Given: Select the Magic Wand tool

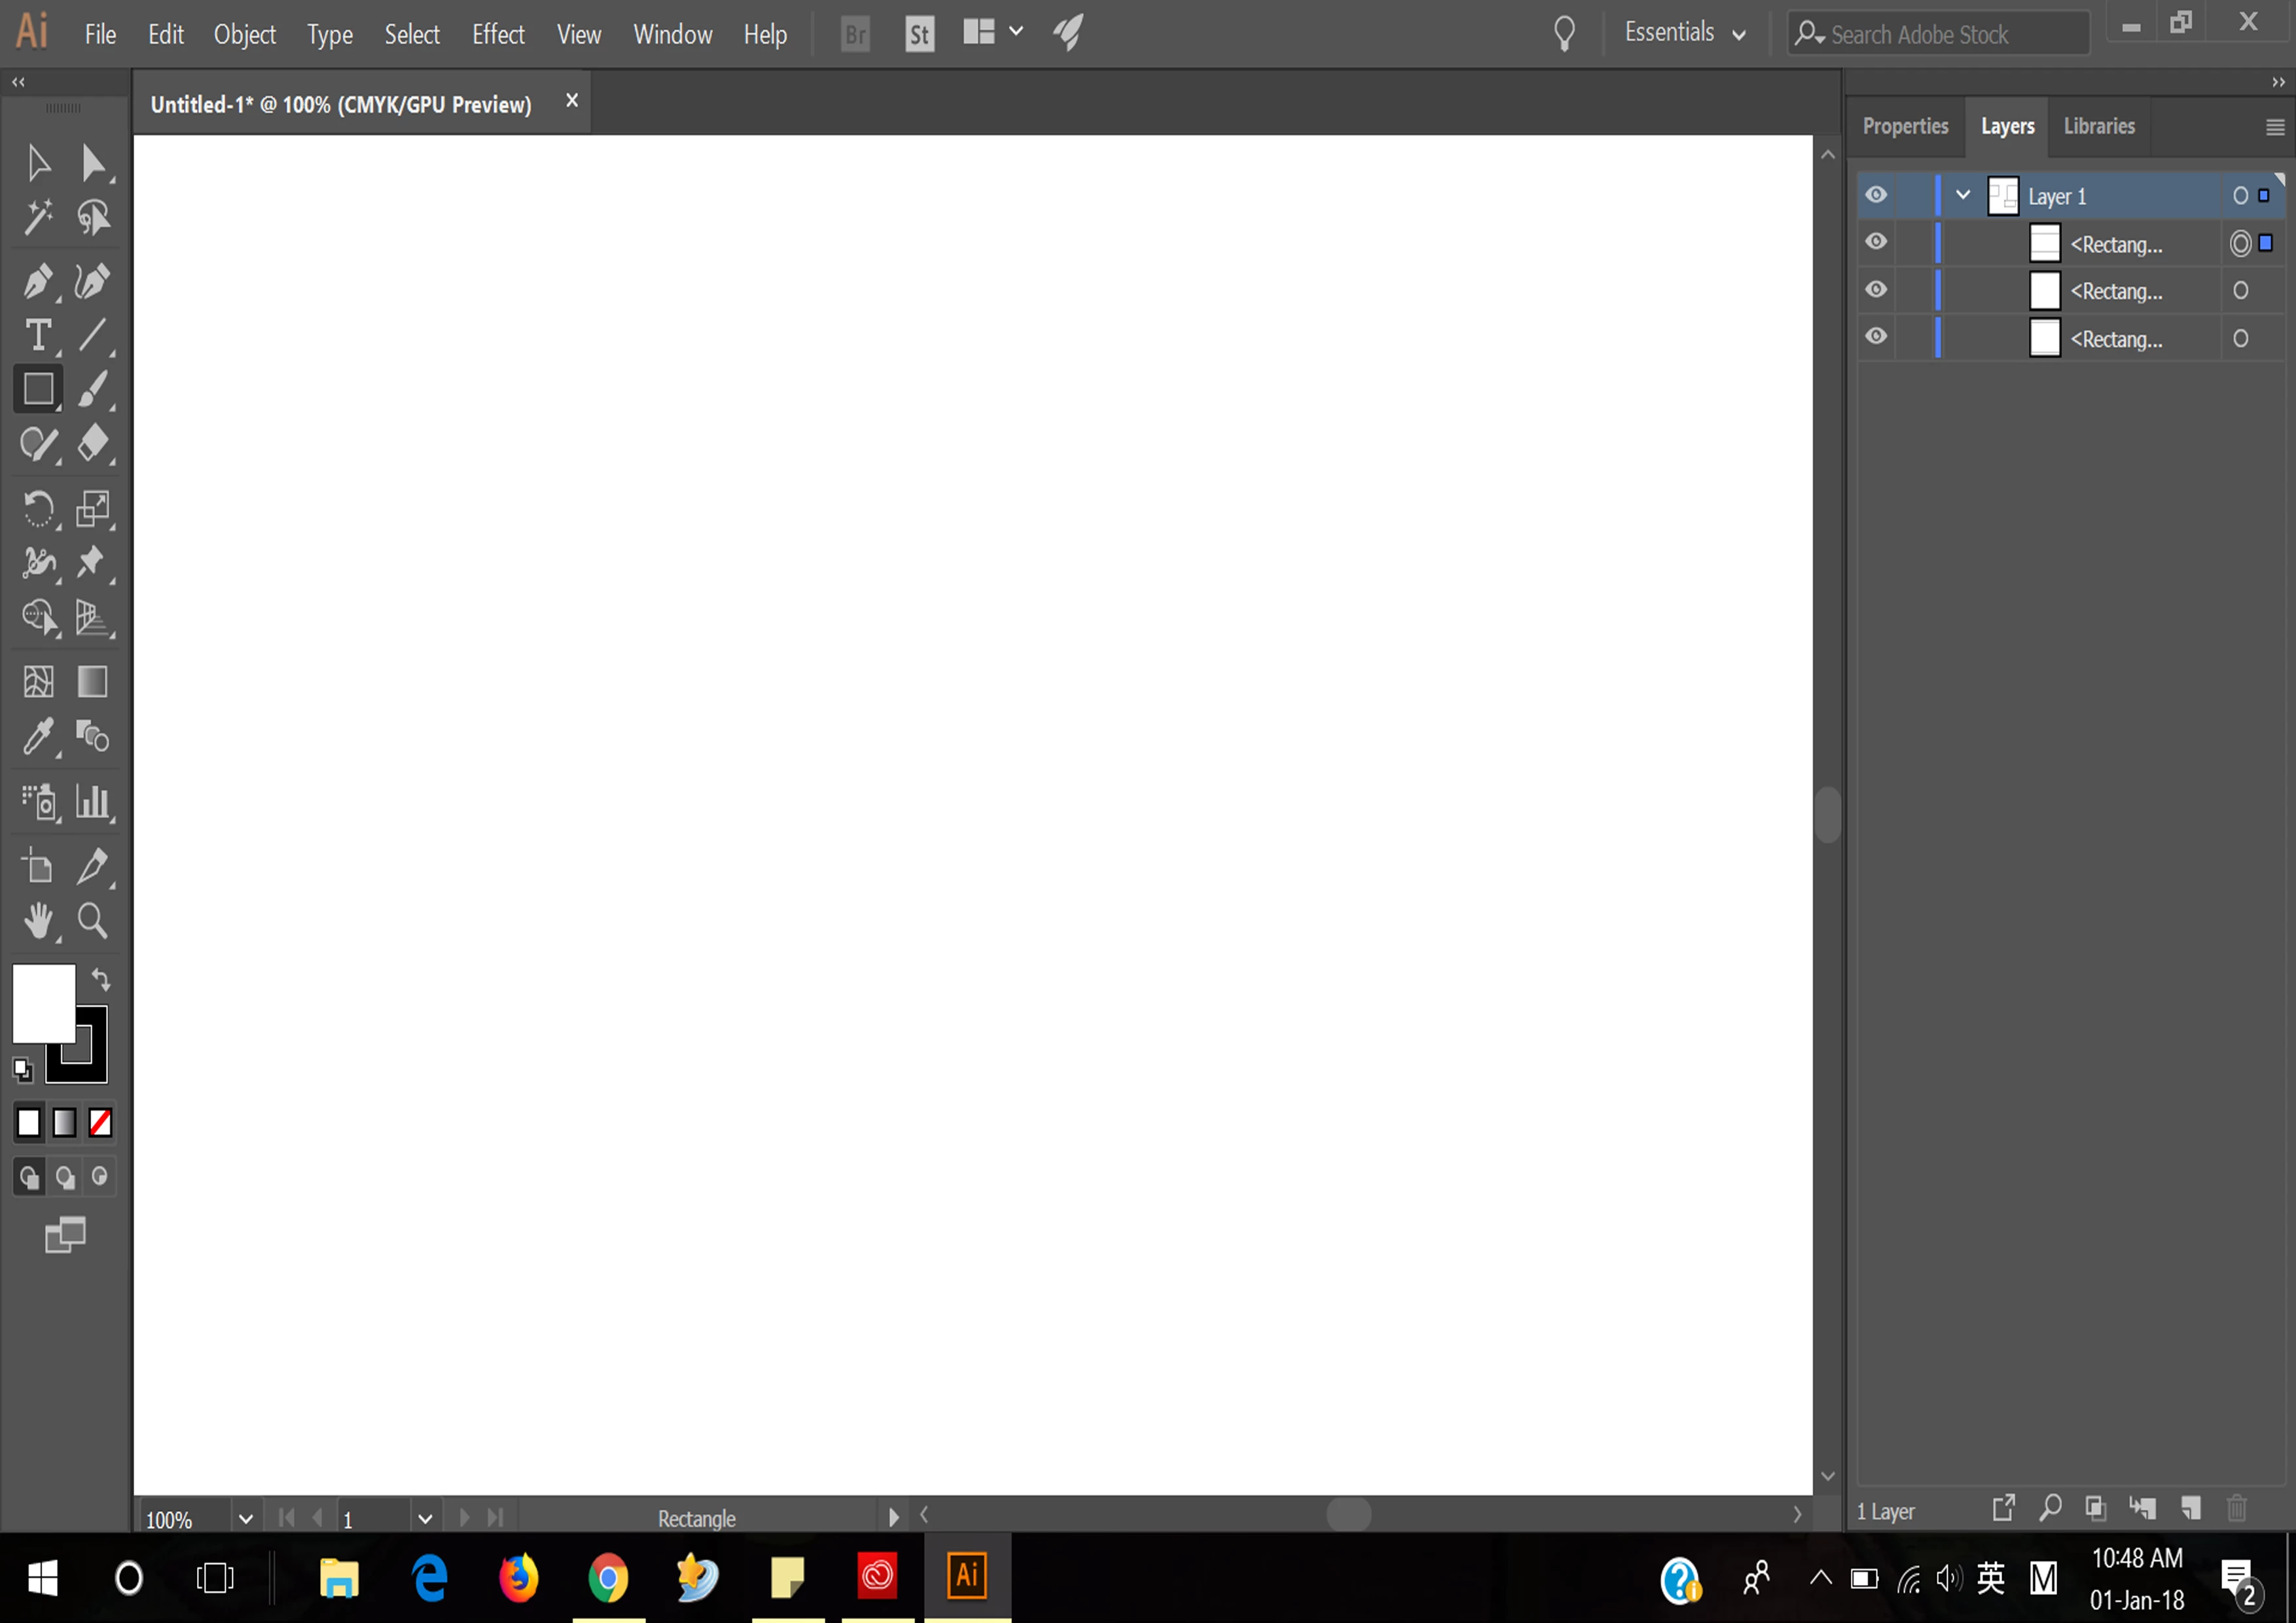Looking at the screenshot, I should point(38,216).
